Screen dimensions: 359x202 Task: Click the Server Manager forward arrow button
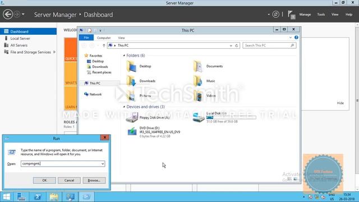click(17, 15)
